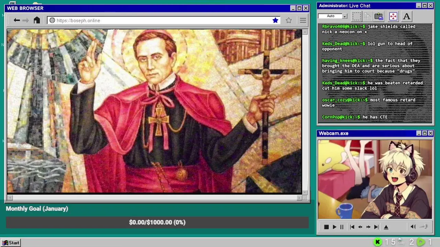Fast forward in Webcam.exe player
This screenshot has height=247, width=440.
click(368, 227)
